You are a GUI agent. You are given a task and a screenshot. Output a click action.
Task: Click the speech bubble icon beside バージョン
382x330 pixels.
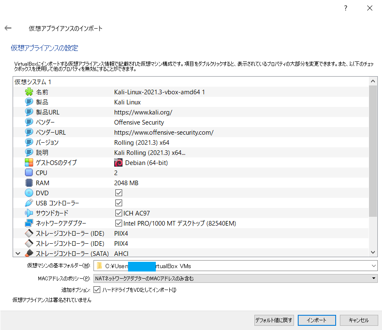29,142
